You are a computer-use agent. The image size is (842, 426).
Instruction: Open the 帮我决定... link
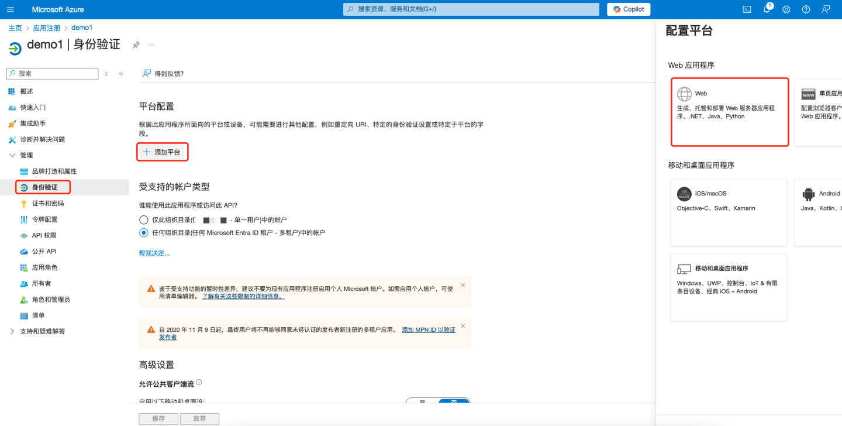coord(154,253)
